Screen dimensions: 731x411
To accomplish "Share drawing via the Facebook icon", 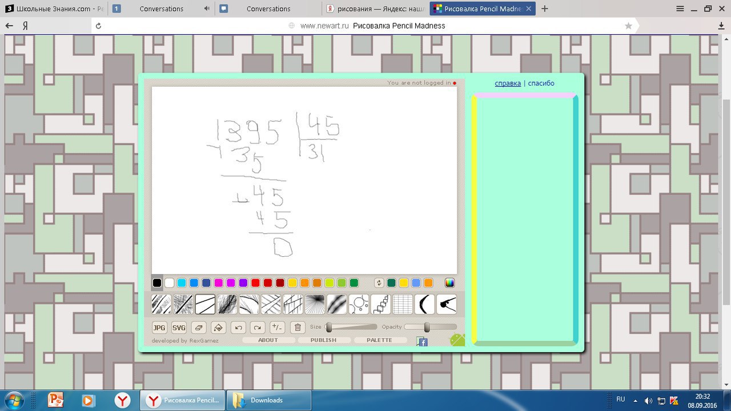I will point(422,342).
